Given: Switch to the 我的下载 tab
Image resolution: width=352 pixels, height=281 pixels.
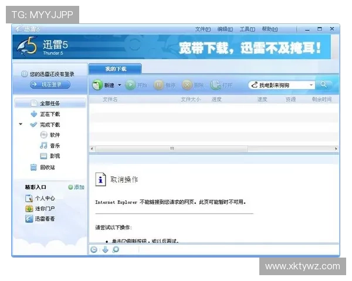Looking at the screenshot, I should point(116,69).
